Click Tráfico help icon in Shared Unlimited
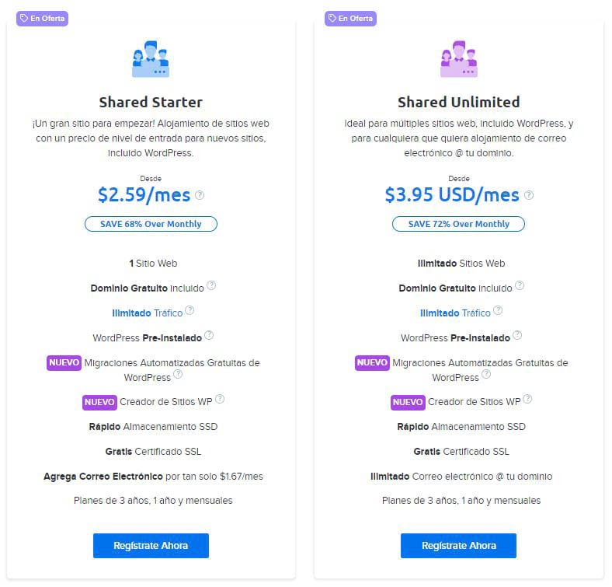Image resolution: width=612 pixels, height=587 pixels. [498, 311]
